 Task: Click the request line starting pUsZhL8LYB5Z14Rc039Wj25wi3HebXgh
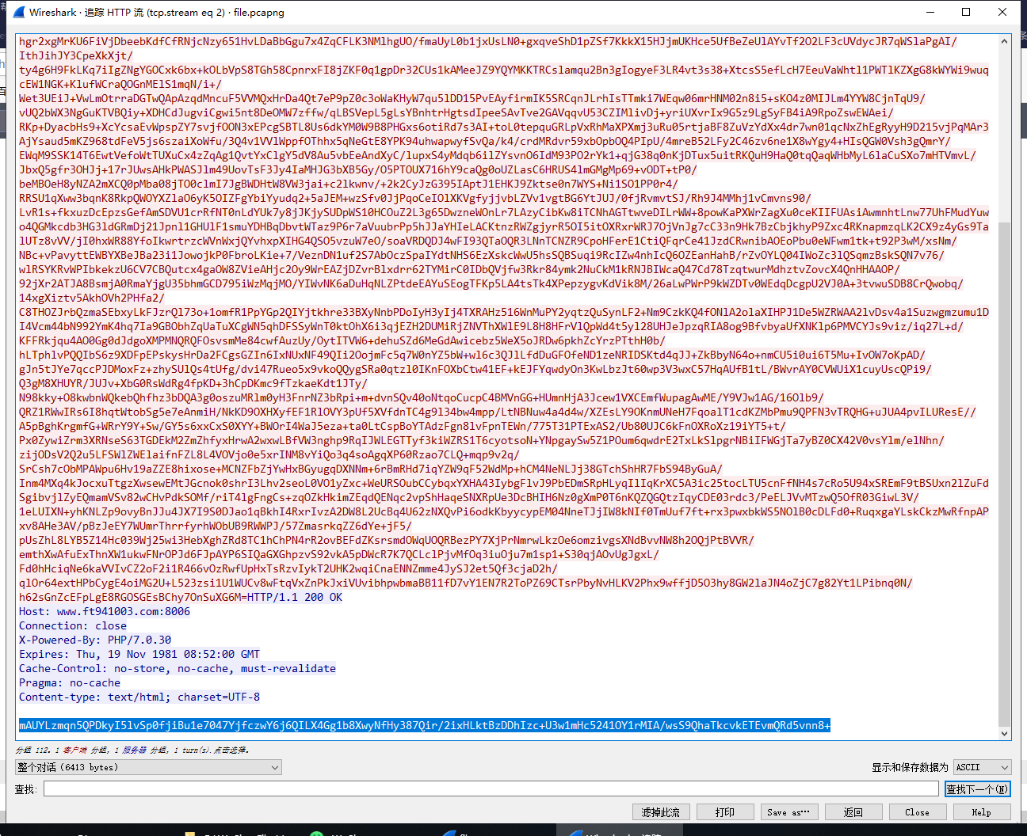coord(387,540)
